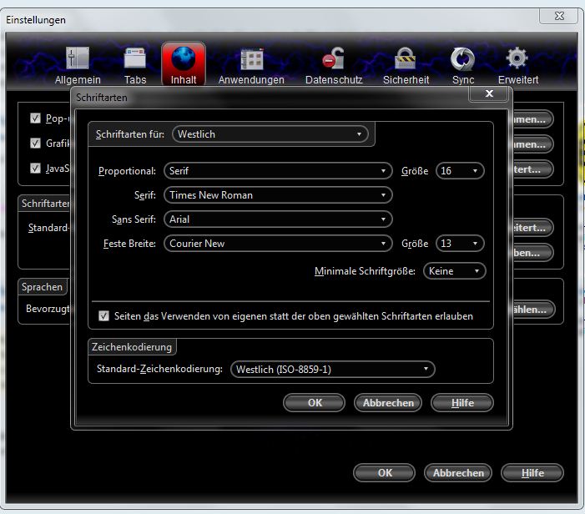The height and width of the screenshot is (514, 585).
Task: Expand the Schriftarten für Westlich dropdown
Action: tap(270, 134)
